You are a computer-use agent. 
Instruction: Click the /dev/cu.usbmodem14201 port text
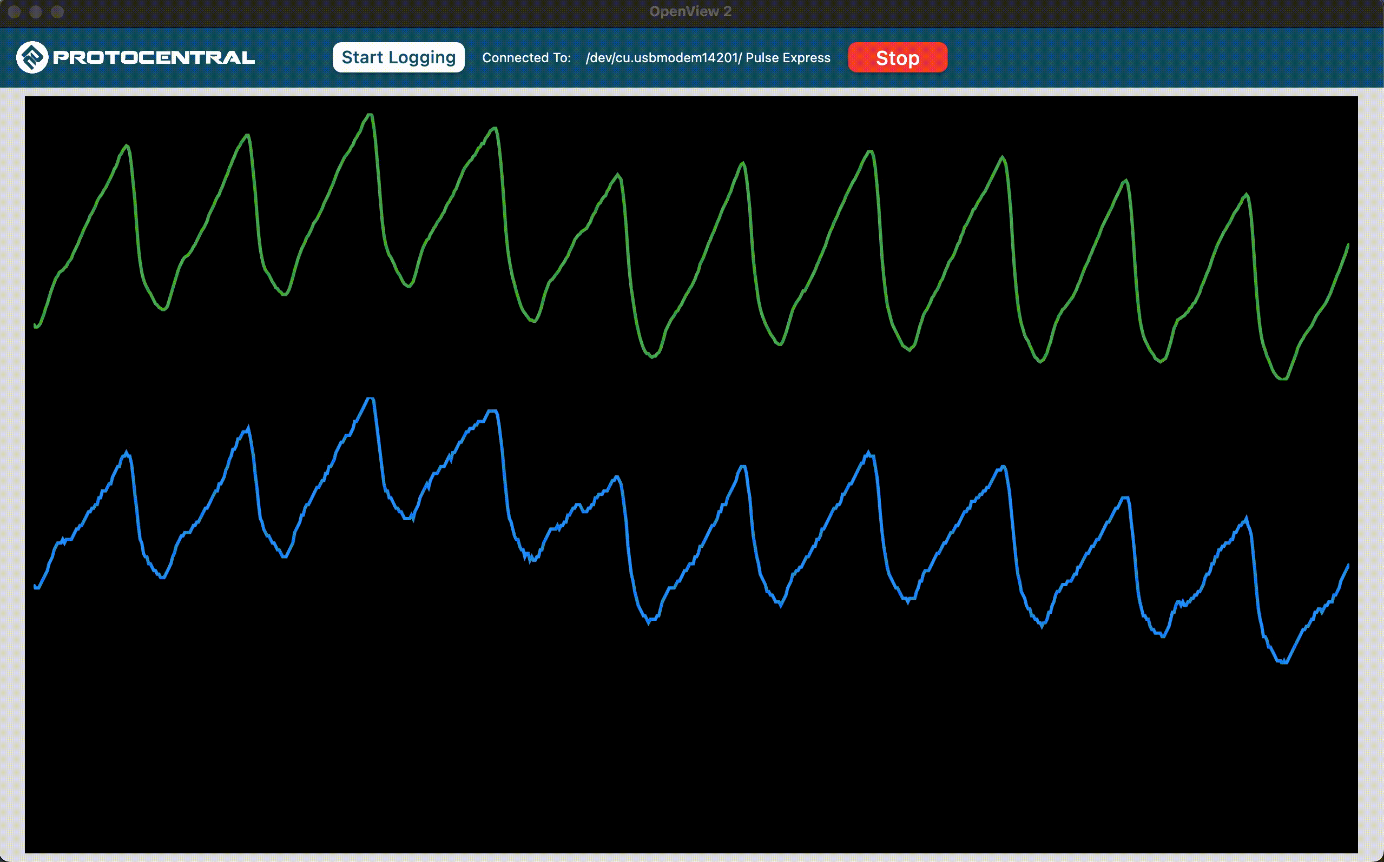tap(663, 57)
